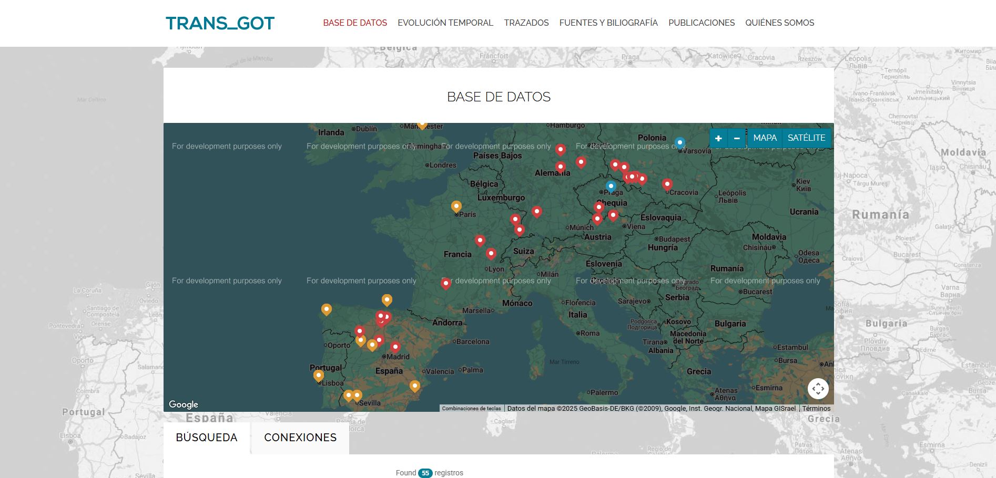Click the red marker near Cracovia
Image resolution: width=996 pixels, height=478 pixels.
pos(667,184)
